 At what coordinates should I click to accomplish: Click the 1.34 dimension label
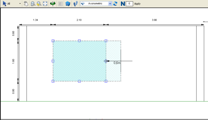click(x=35, y=20)
